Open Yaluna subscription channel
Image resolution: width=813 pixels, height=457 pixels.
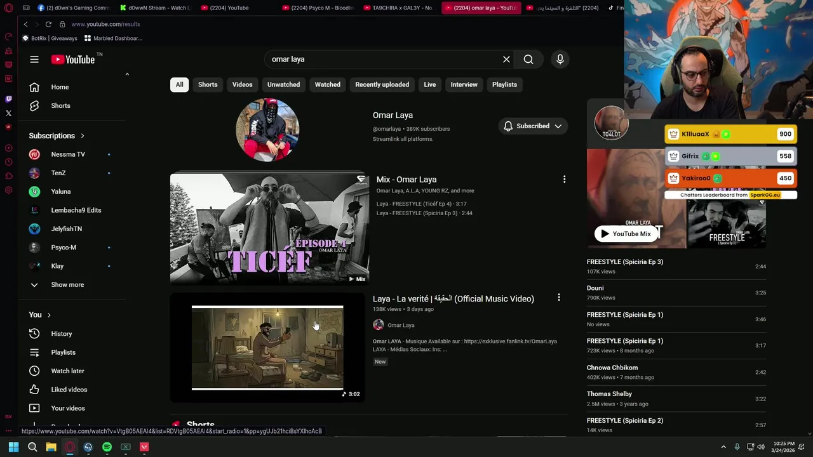pos(61,192)
